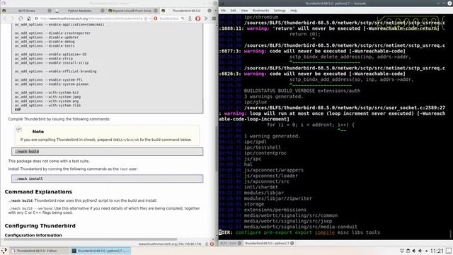Open Falkon home page button
Viewport: 453px width, 255px height.
(28, 18)
